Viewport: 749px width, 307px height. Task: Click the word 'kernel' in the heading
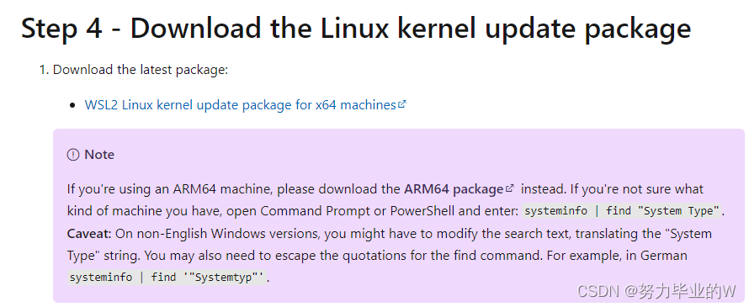(433, 28)
